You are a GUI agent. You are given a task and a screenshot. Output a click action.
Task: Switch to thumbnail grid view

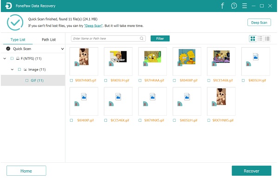[x=253, y=38]
